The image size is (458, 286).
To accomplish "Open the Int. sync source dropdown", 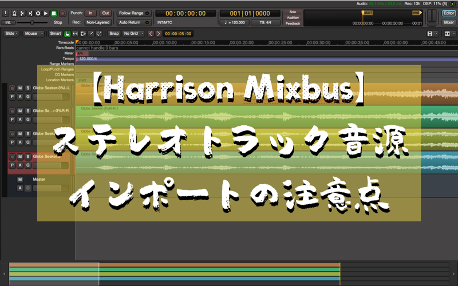I will [8, 22].
